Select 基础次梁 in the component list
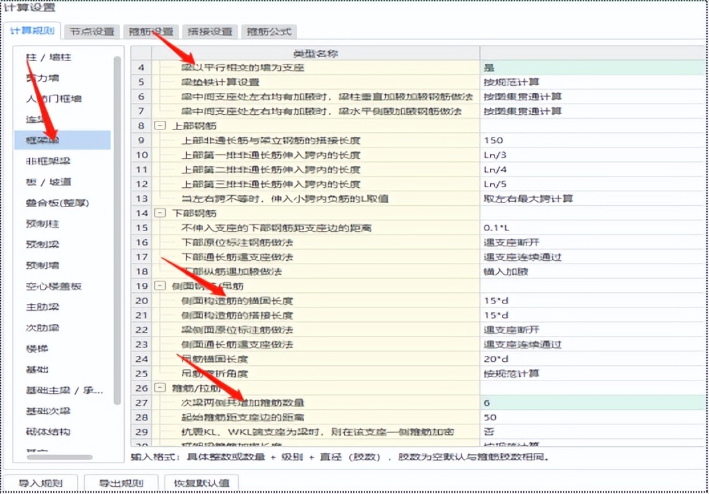The width and height of the screenshot is (709, 494). coord(48,411)
